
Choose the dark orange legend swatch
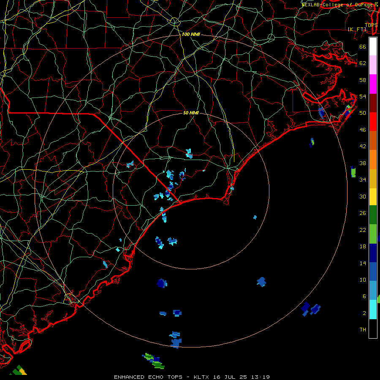(x=373, y=140)
